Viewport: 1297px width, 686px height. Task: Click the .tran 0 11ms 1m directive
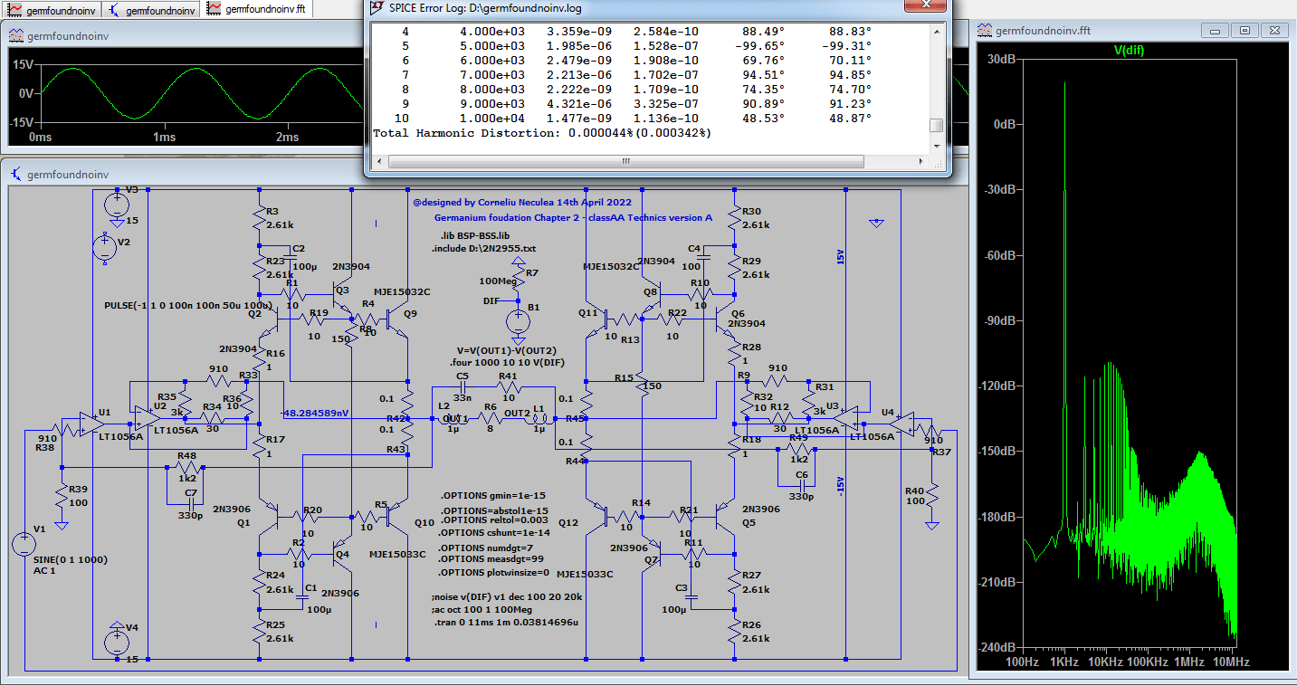click(506, 623)
